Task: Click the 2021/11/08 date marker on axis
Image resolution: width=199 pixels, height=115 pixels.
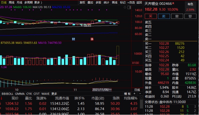Action: [102, 90]
